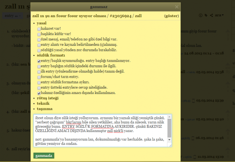This screenshot has height=162, width=235.
Task: Click the textarea scrollbar up arrow
Action: [x=170, y=117]
